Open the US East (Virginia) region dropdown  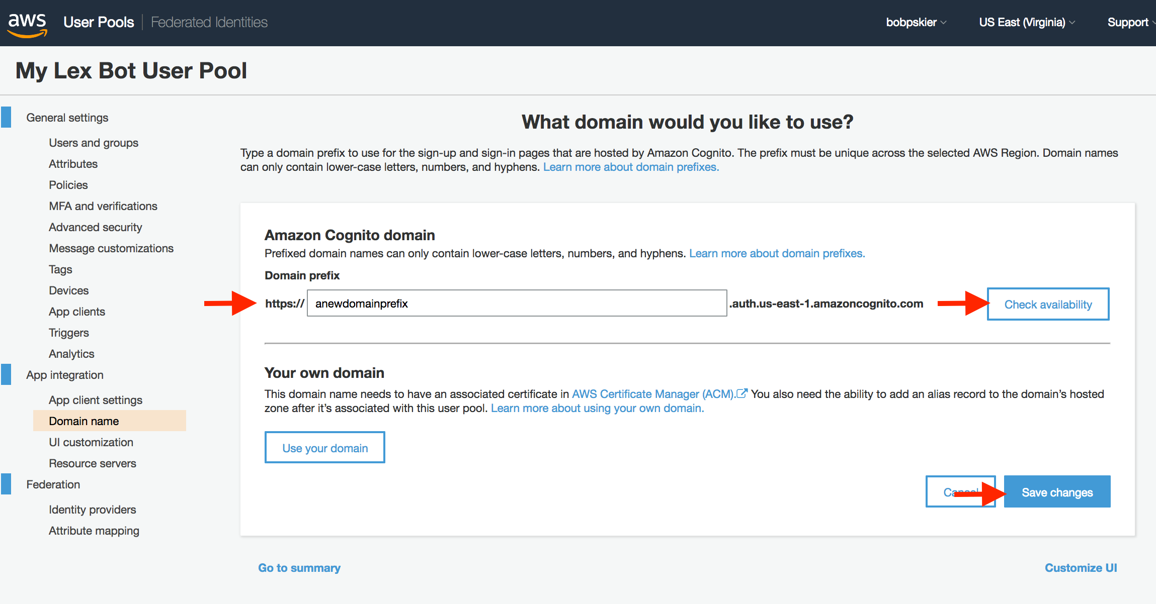click(x=1027, y=22)
